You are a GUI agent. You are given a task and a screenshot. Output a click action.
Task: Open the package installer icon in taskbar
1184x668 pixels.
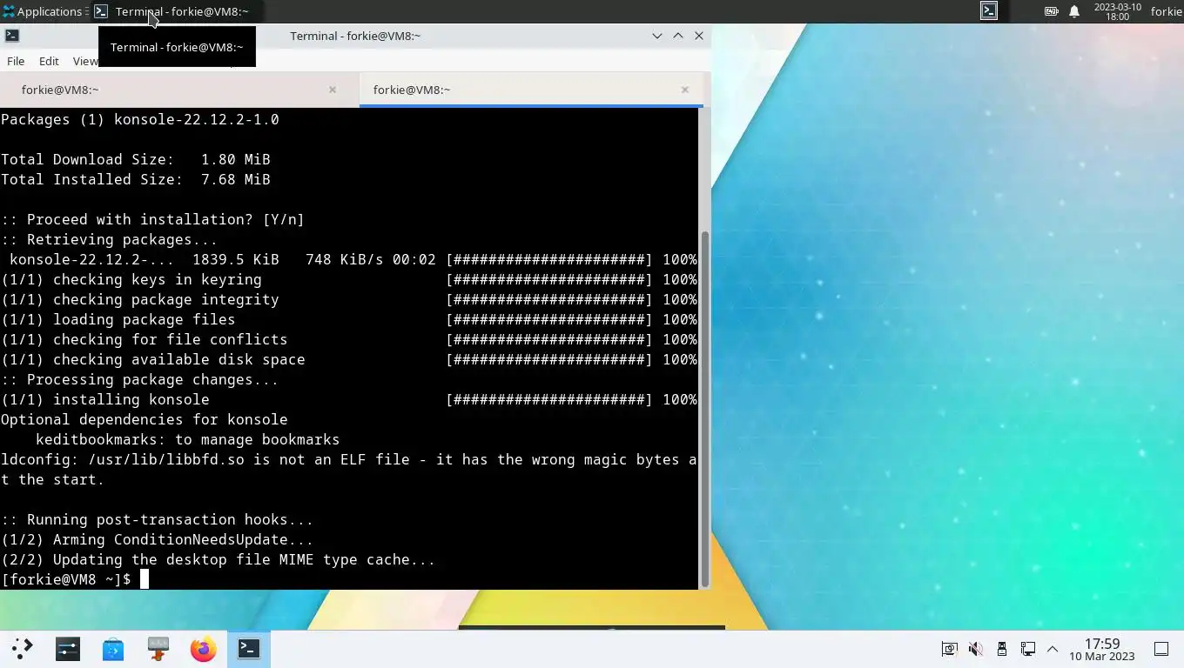(158, 649)
